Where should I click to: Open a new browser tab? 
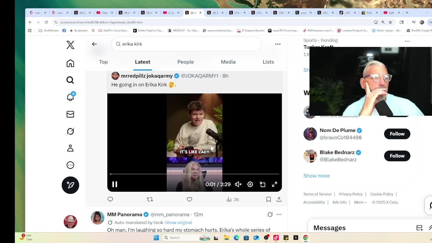pos(407,13)
